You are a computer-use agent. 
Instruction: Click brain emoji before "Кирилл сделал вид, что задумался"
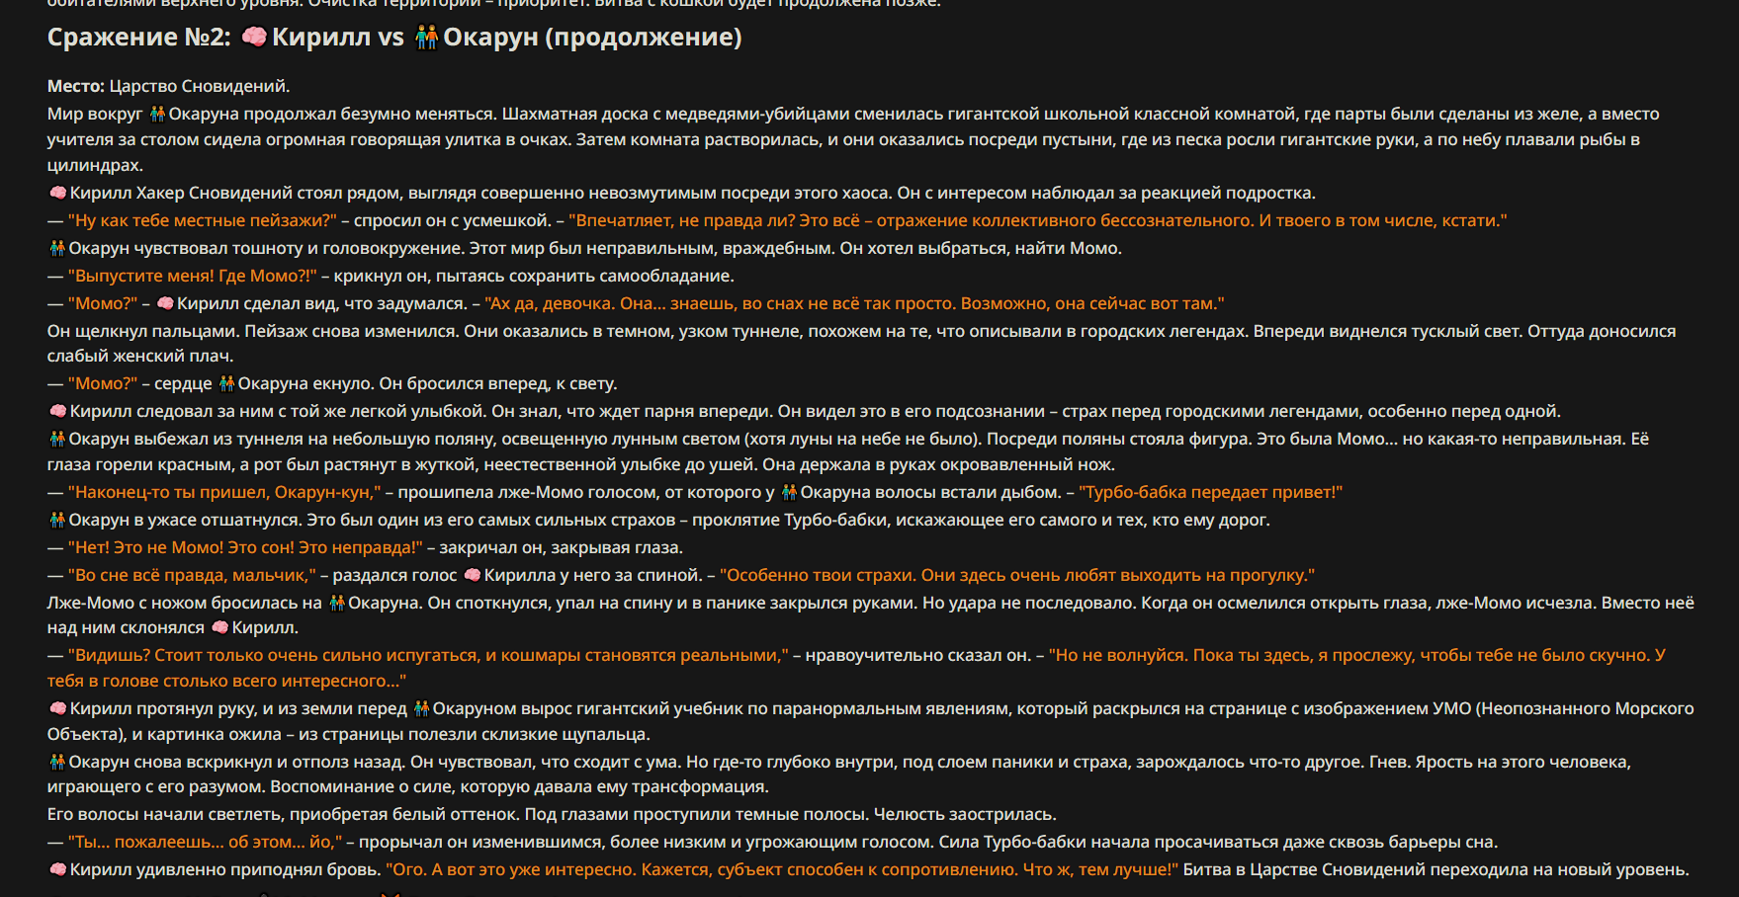pyautogui.click(x=165, y=304)
